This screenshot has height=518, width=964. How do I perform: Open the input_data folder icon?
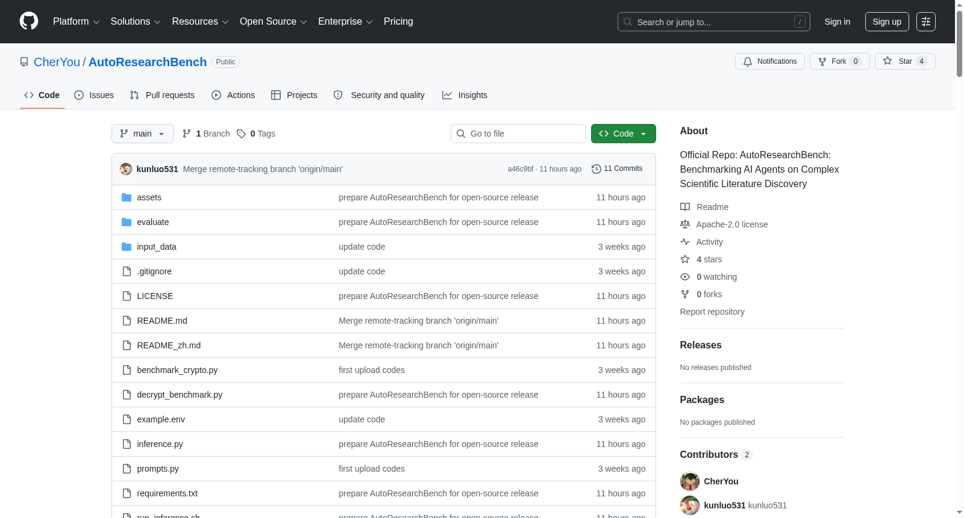pos(127,247)
